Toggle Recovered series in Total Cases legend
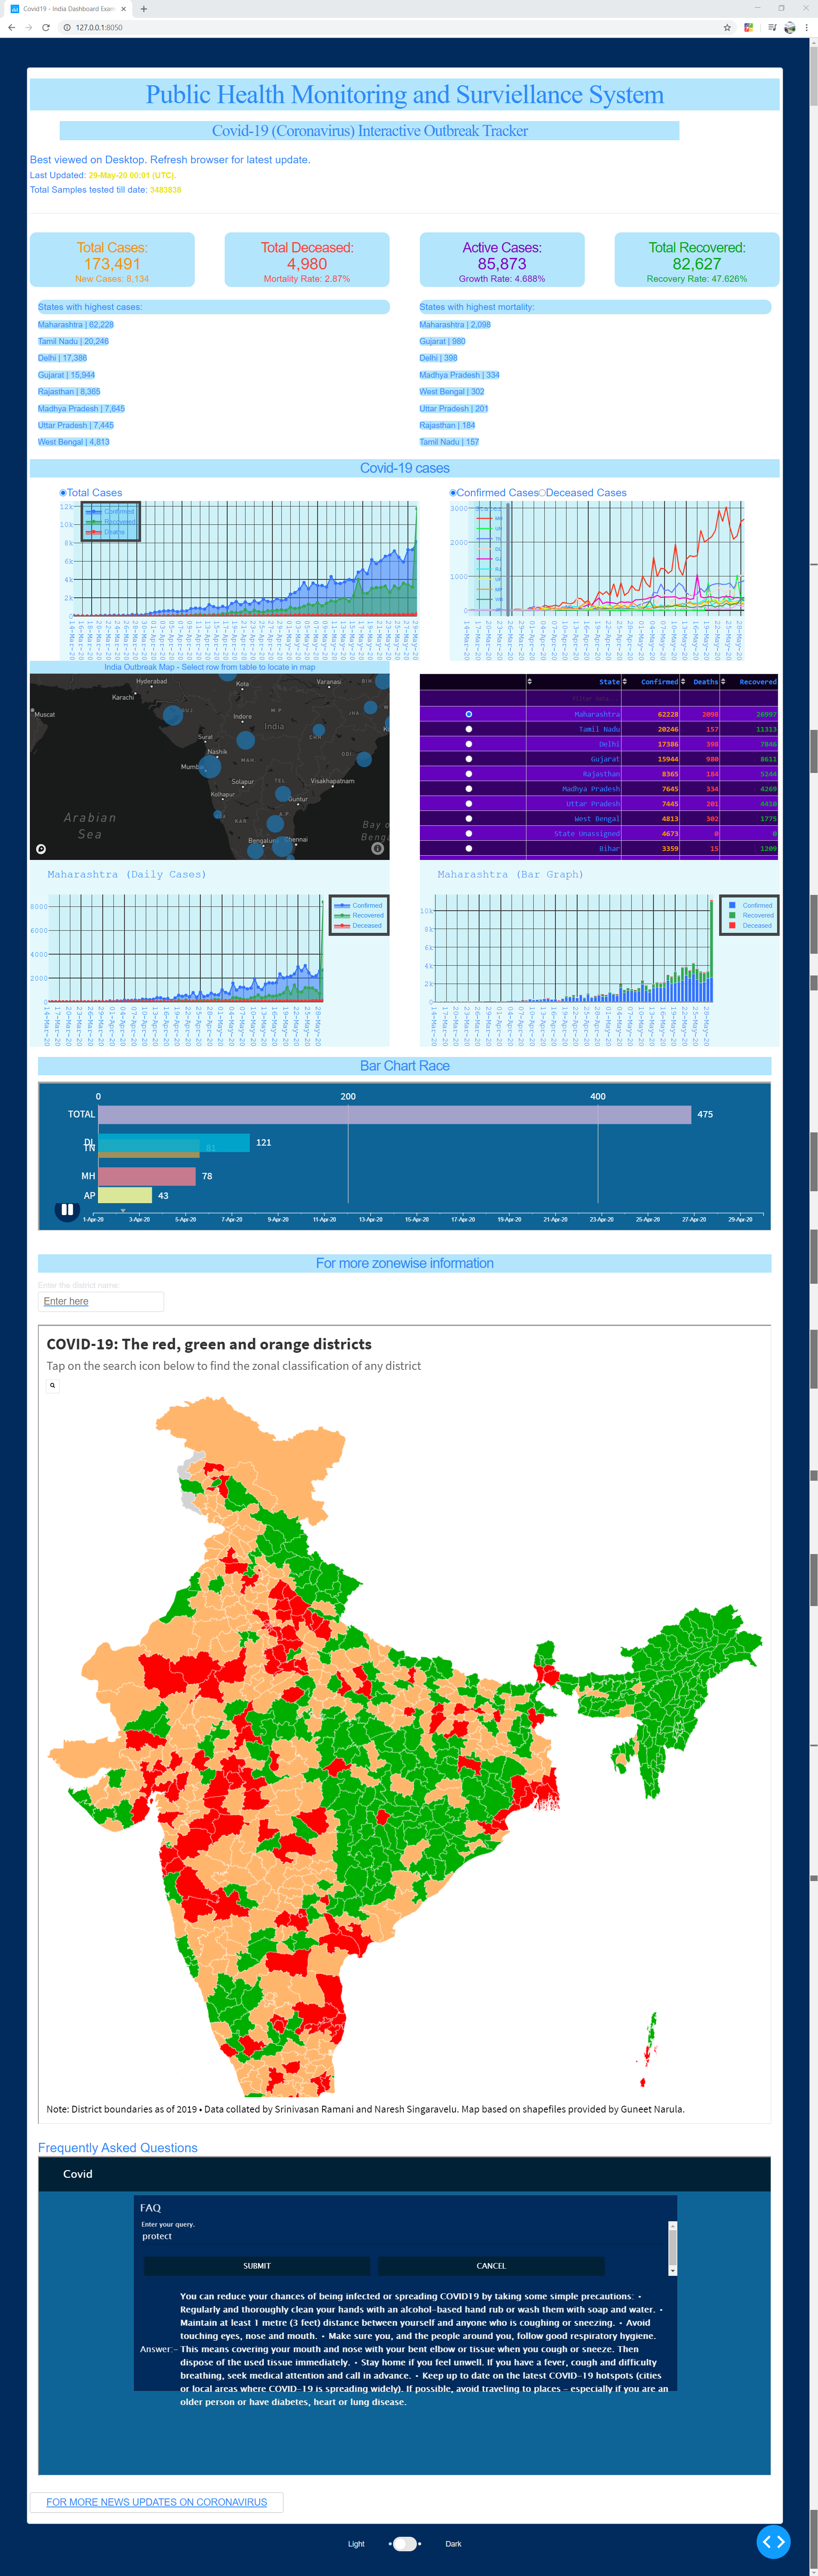818x2576 pixels. point(110,522)
